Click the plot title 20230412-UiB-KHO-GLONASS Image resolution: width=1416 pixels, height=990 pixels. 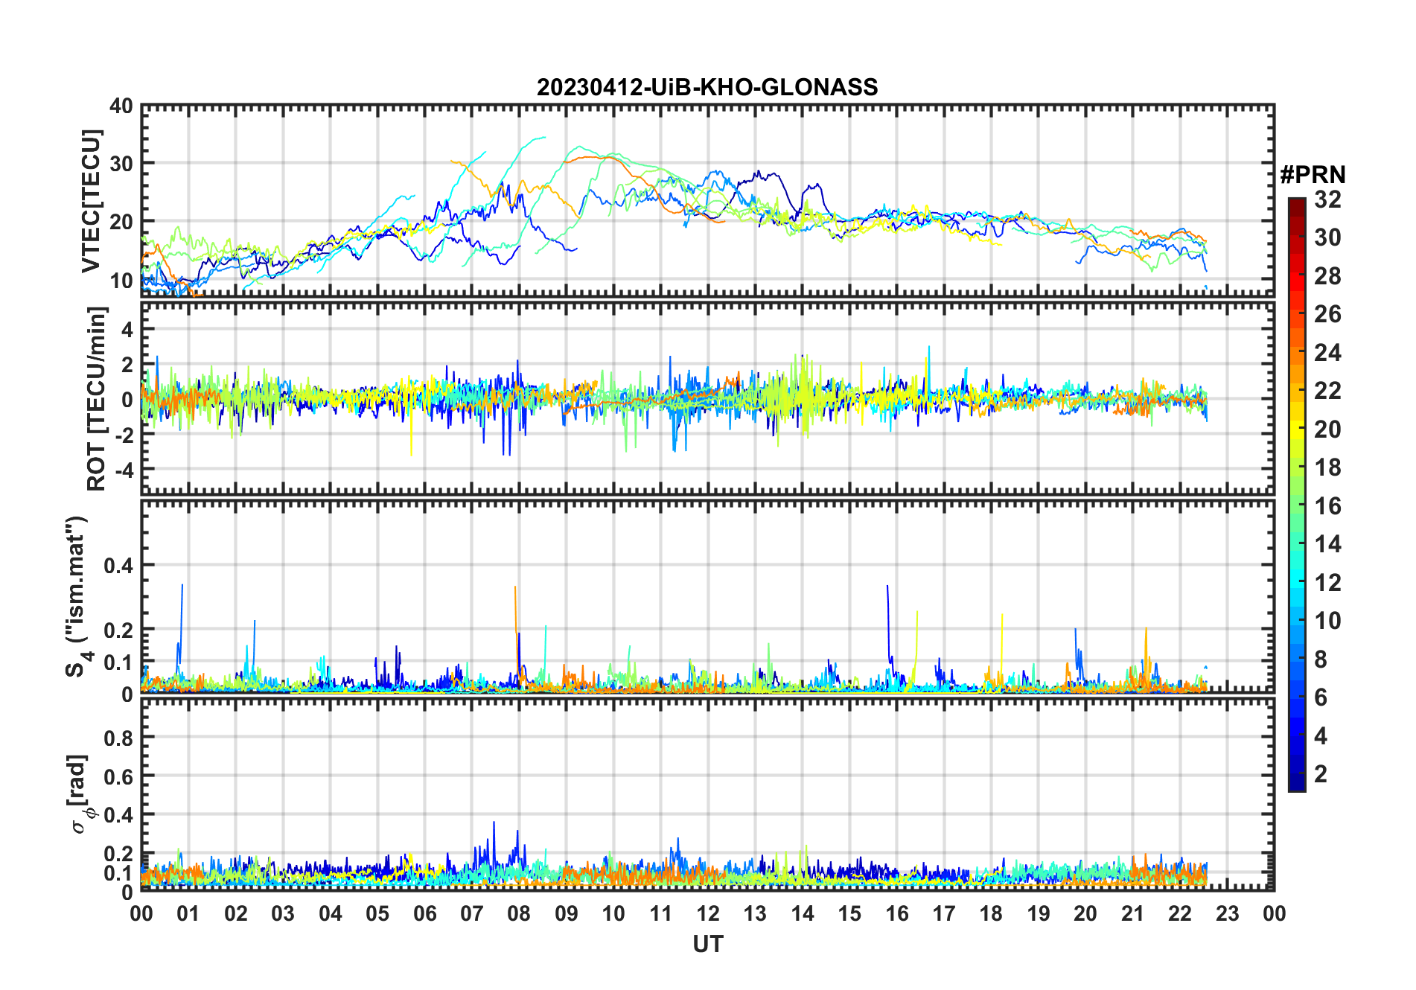(x=707, y=87)
